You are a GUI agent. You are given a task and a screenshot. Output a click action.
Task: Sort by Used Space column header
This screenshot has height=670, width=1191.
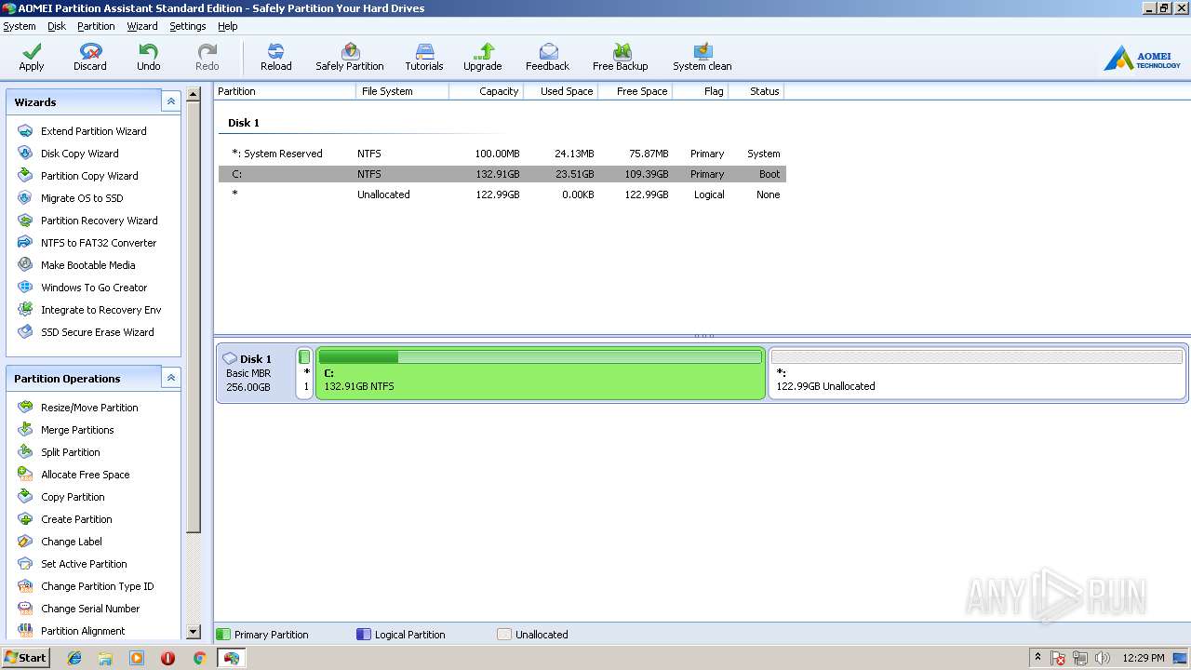click(560, 91)
